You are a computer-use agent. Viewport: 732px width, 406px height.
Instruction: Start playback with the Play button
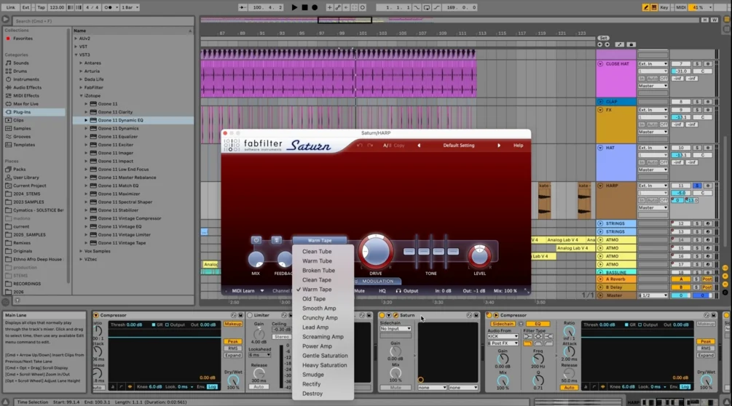[294, 7]
